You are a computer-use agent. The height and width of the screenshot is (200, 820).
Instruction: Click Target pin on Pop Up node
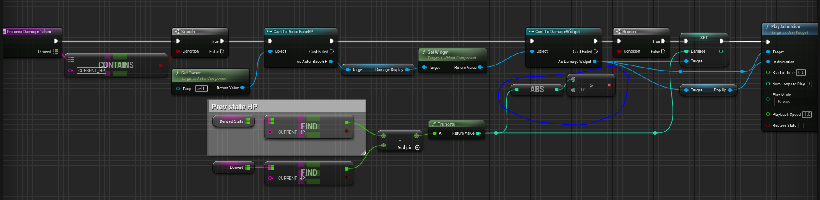(687, 90)
